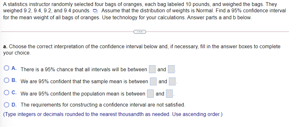Click the upper bound box for population mean
Screen dimensions: 289x127
pos(170,94)
